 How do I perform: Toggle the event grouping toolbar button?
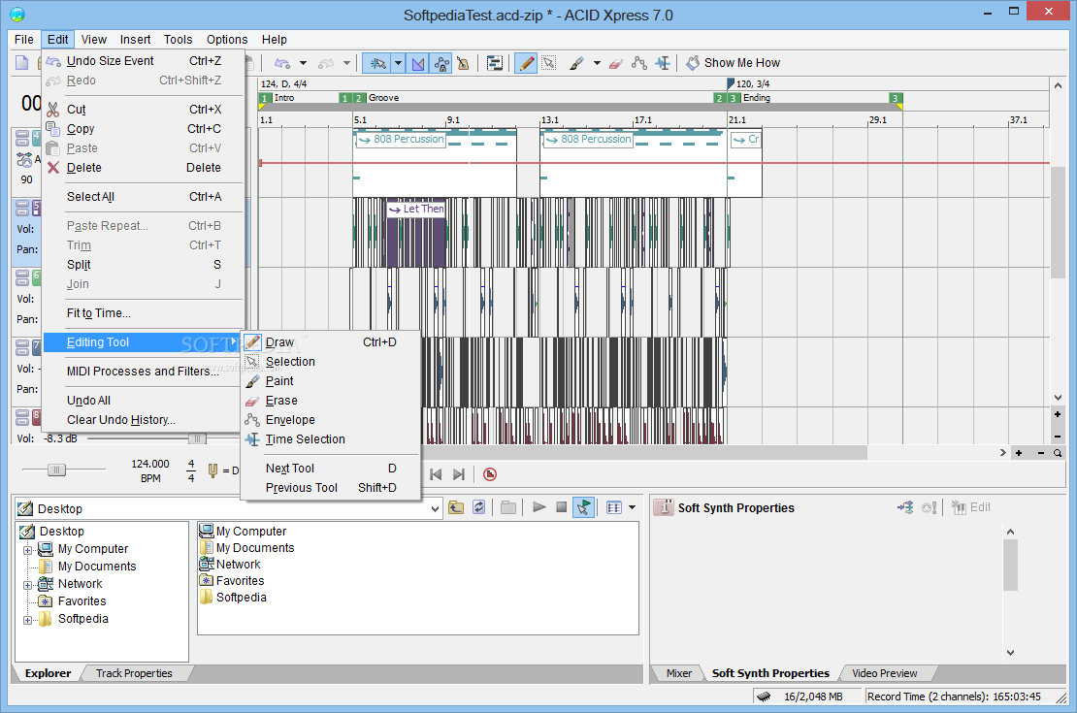pos(495,63)
